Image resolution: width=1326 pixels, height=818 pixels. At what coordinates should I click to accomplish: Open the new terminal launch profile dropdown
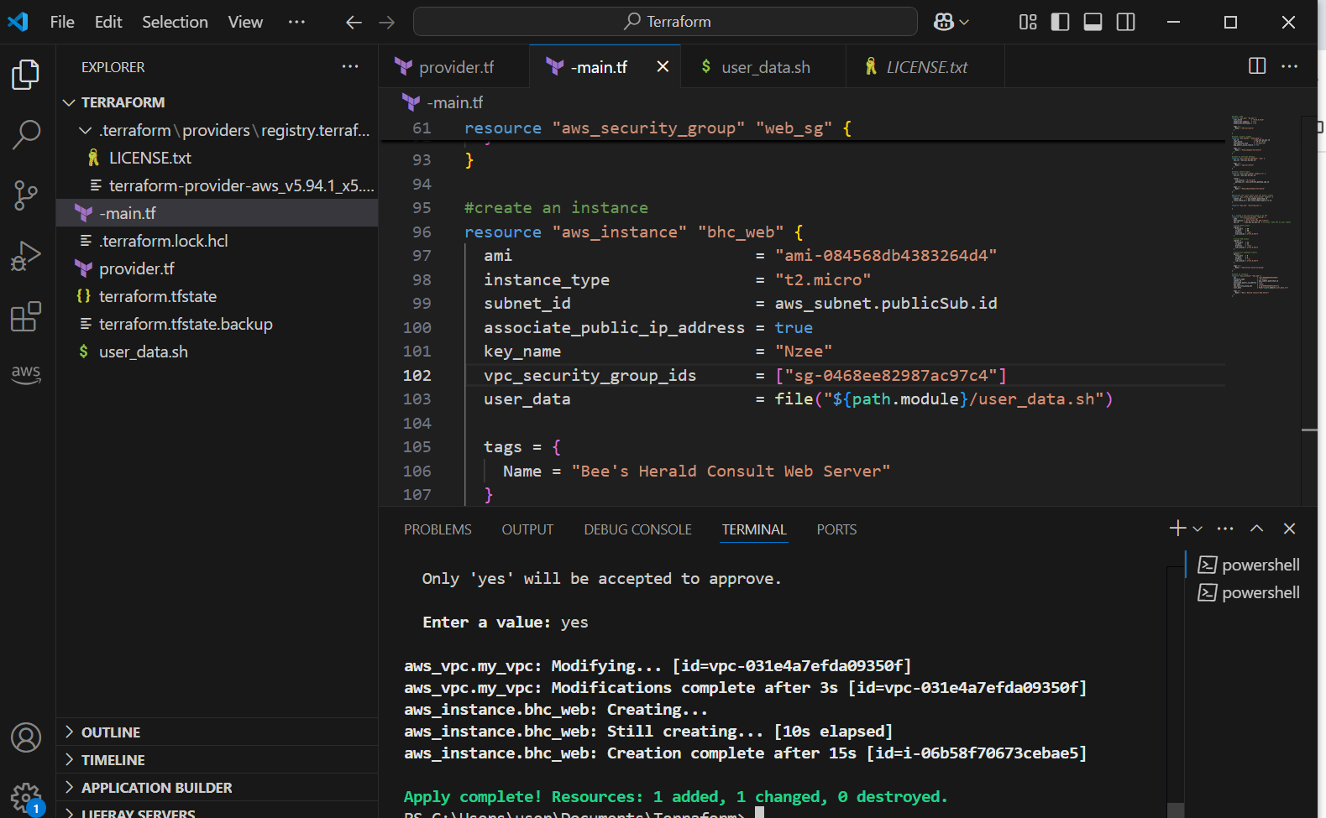(1198, 529)
